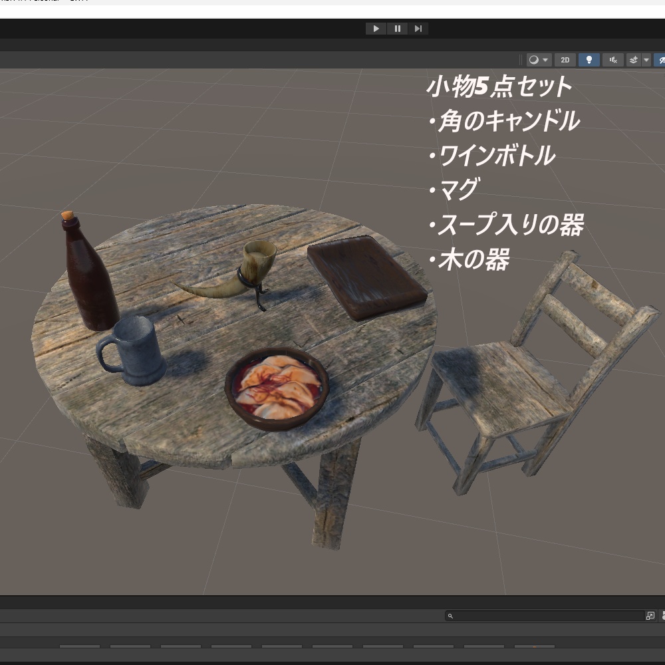This screenshot has width=665, height=665.
Task: Unmute scene audio with the speaker toggle
Action: (x=612, y=60)
